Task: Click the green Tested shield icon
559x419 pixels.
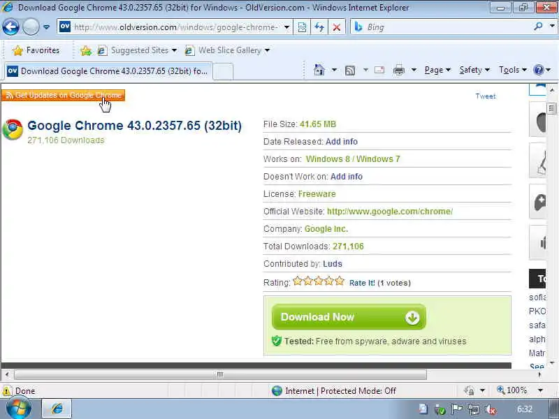Action: [x=276, y=341]
